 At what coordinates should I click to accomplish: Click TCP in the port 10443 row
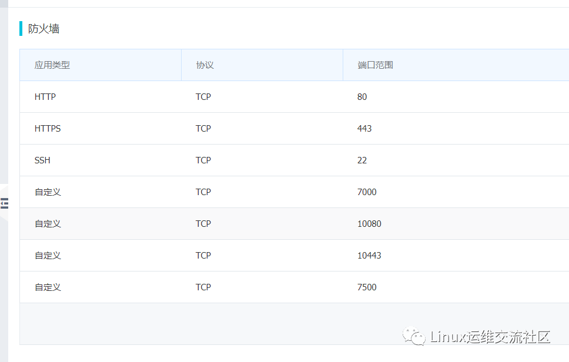pyautogui.click(x=203, y=256)
